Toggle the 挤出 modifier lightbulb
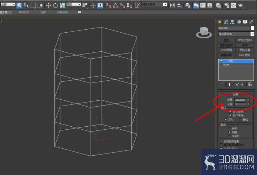 click(x=221, y=61)
